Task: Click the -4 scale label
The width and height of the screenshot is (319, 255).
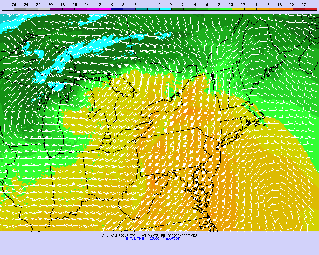Action: (x=146, y=4)
